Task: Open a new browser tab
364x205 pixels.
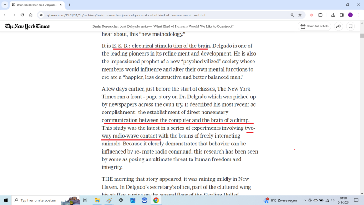Action: [69, 5]
